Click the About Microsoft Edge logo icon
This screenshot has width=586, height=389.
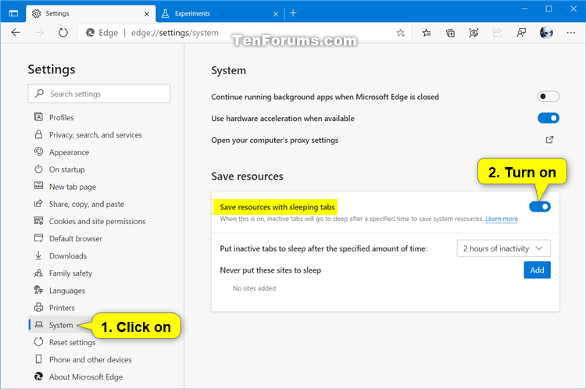38,377
